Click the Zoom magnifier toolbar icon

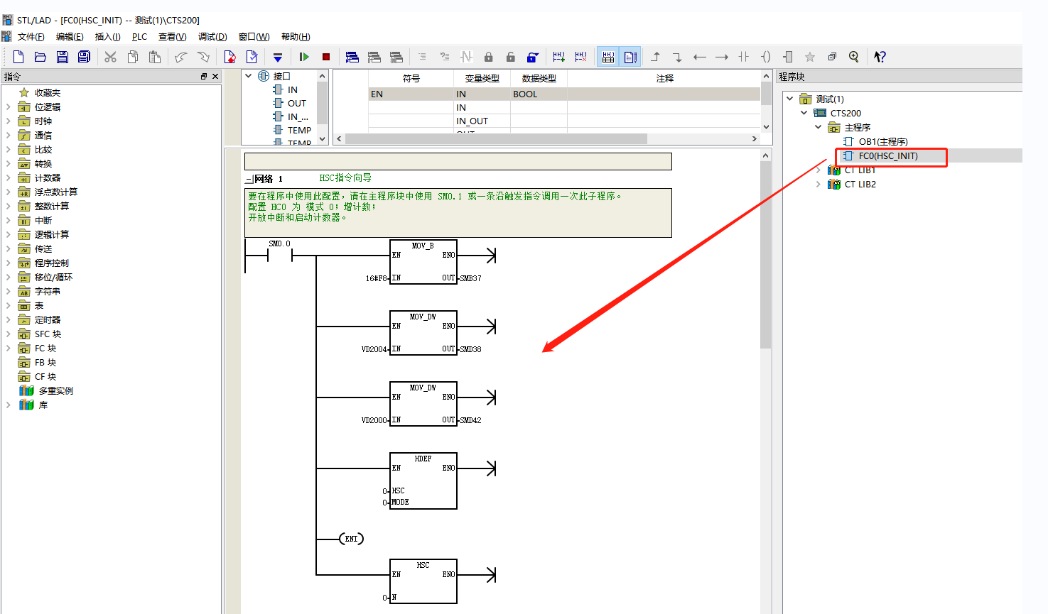pos(854,57)
